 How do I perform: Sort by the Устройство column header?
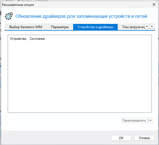18,39
